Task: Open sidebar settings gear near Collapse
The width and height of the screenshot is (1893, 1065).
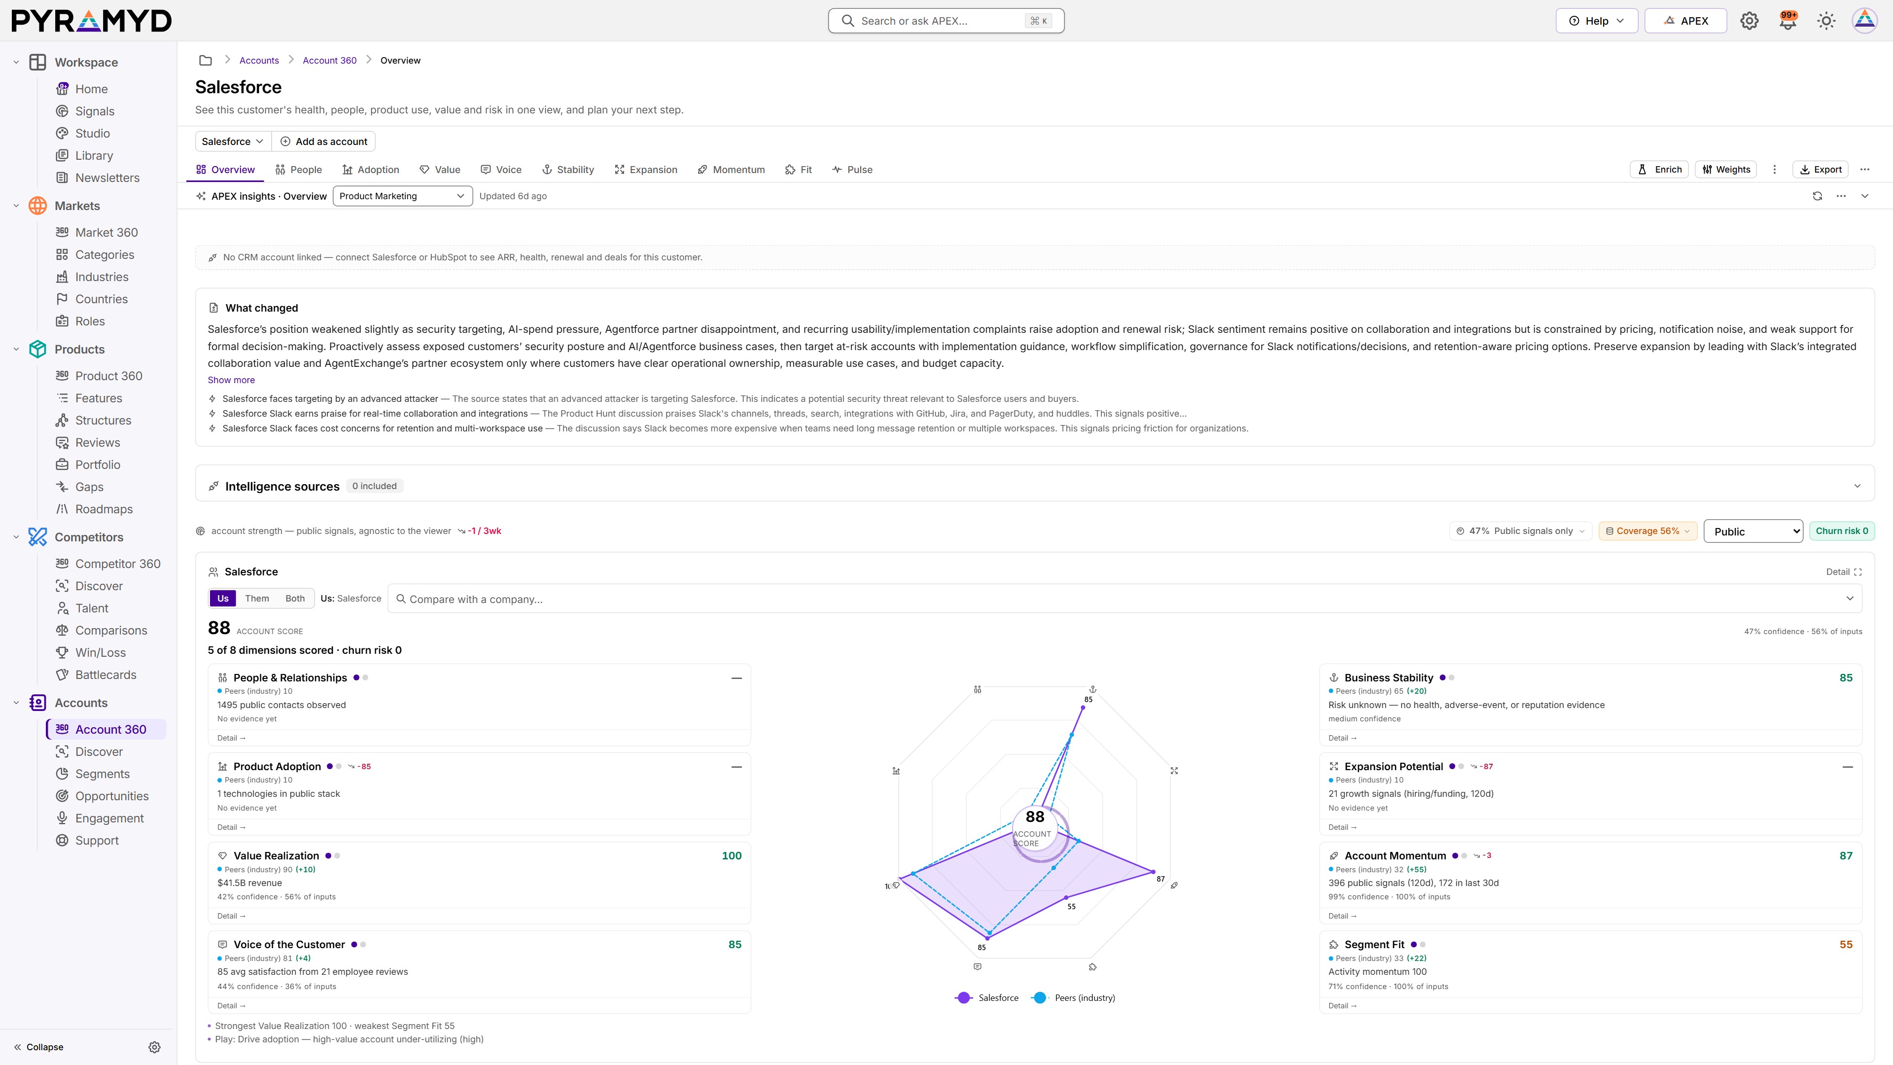Action: 154,1047
